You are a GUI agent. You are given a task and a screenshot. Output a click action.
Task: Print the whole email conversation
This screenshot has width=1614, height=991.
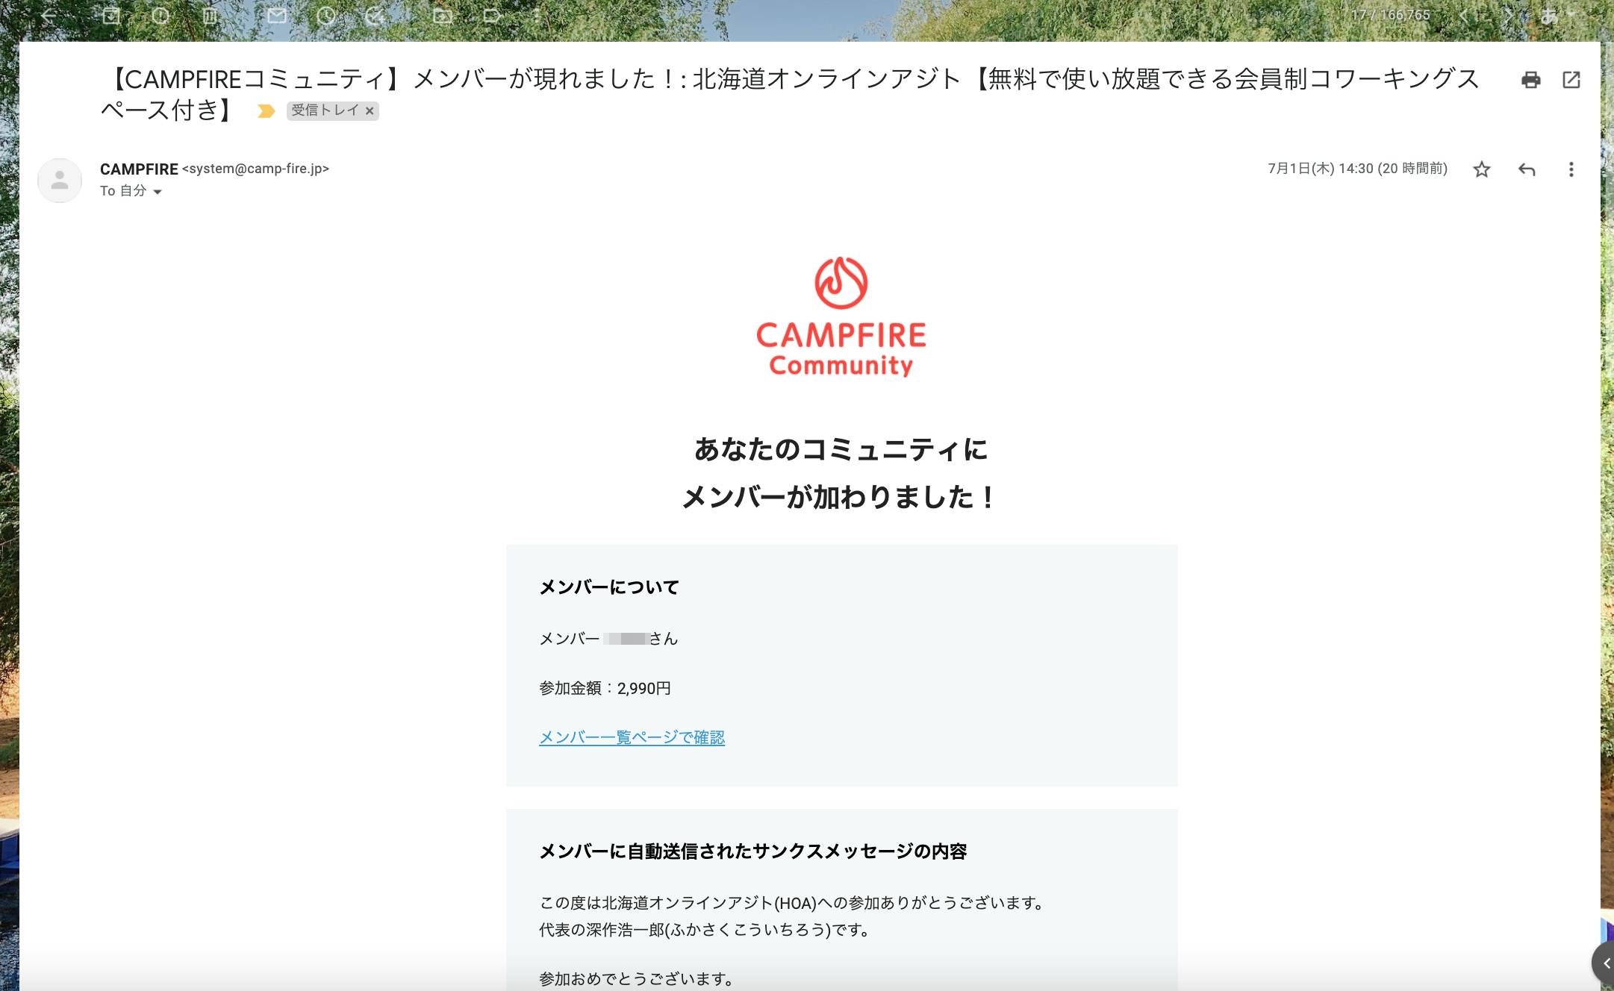tap(1531, 80)
